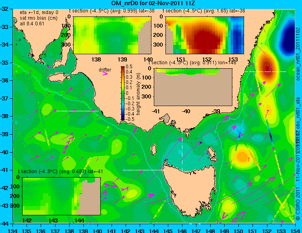Open the lat=-38 temperature section plot

tap(112, 35)
